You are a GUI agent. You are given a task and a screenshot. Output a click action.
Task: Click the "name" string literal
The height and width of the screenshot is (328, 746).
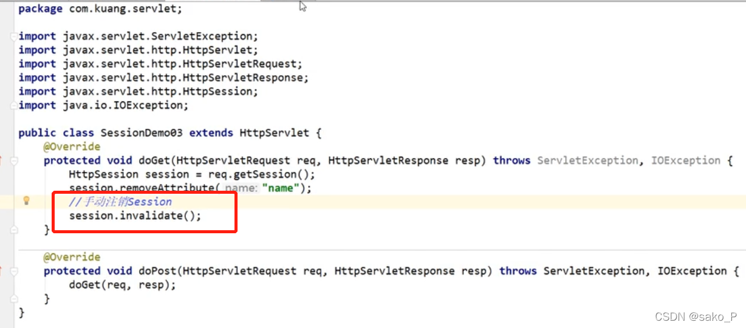coord(281,188)
